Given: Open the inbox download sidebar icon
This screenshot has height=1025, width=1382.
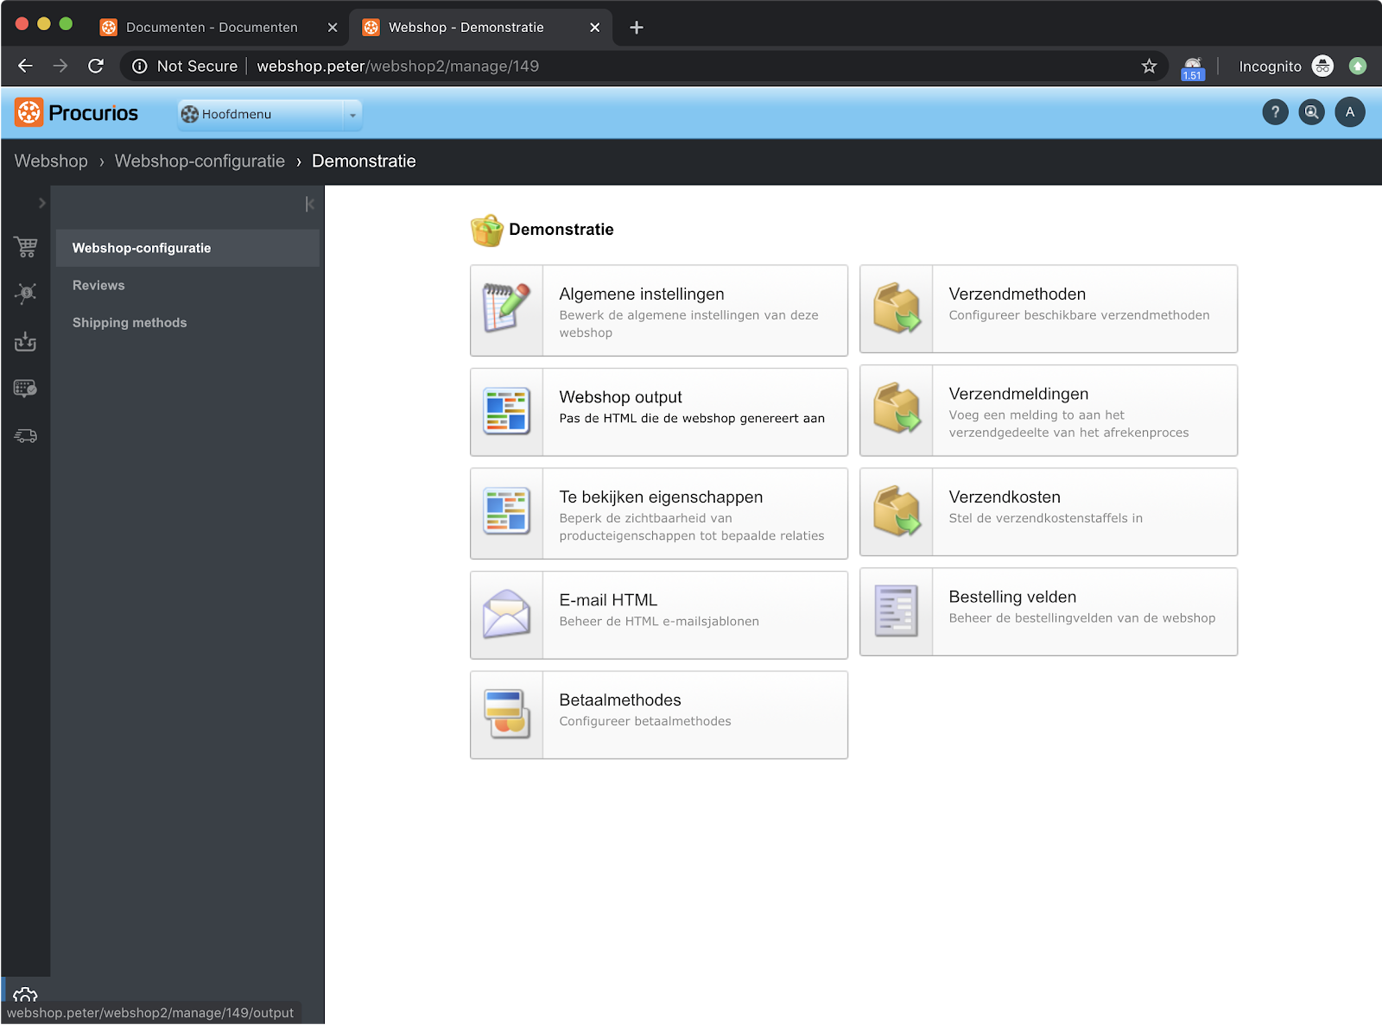Looking at the screenshot, I should click(x=26, y=342).
